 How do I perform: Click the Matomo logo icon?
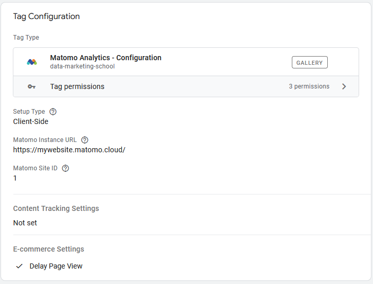click(x=32, y=62)
